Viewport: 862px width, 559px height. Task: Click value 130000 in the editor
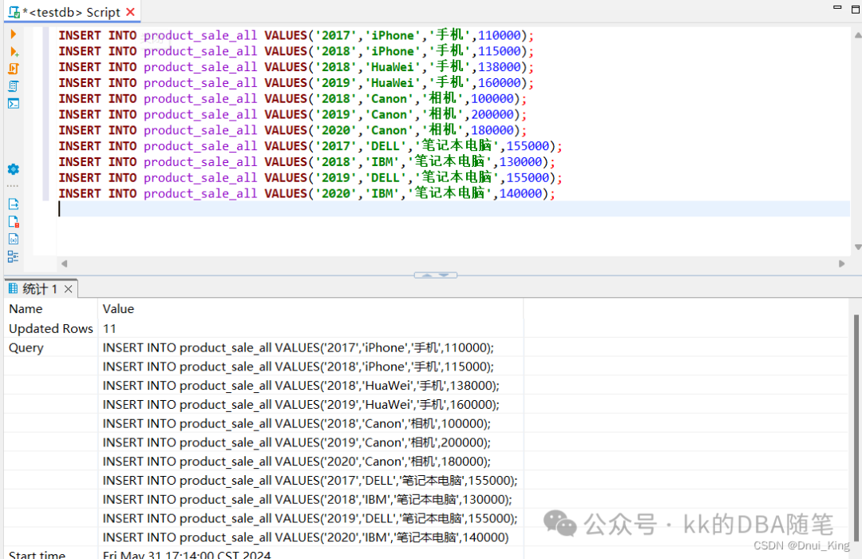point(520,162)
